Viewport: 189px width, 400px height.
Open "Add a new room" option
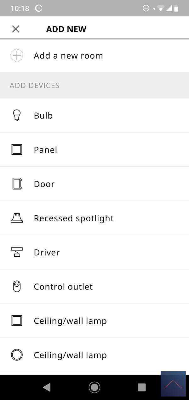pos(68,56)
